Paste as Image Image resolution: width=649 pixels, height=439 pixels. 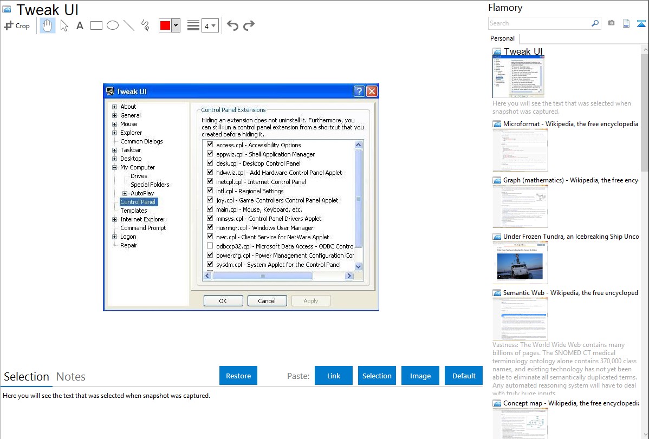420,376
